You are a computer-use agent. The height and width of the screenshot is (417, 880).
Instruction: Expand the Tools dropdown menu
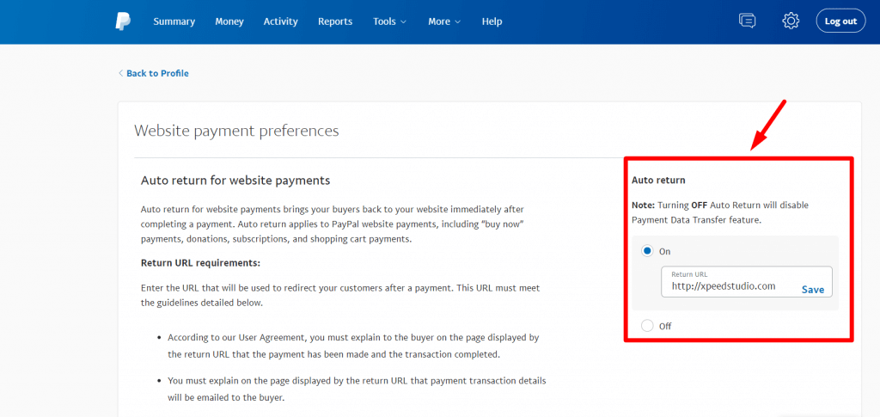(x=389, y=21)
